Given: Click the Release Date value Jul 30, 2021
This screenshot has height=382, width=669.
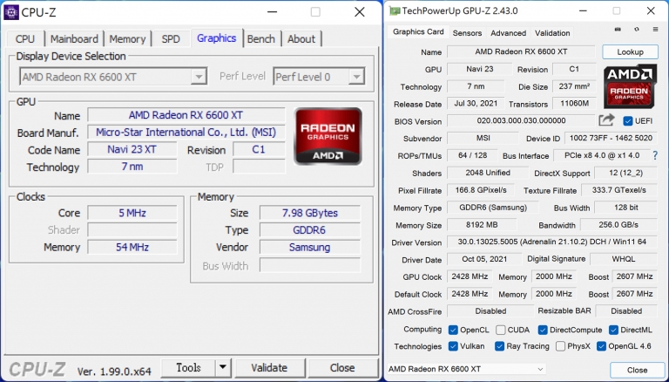Looking at the screenshot, I should (476, 104).
